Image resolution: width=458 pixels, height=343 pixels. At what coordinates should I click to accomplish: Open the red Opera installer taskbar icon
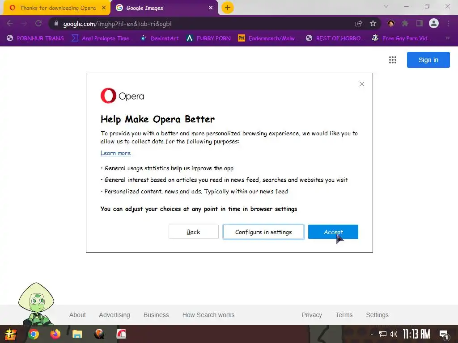pos(121,334)
